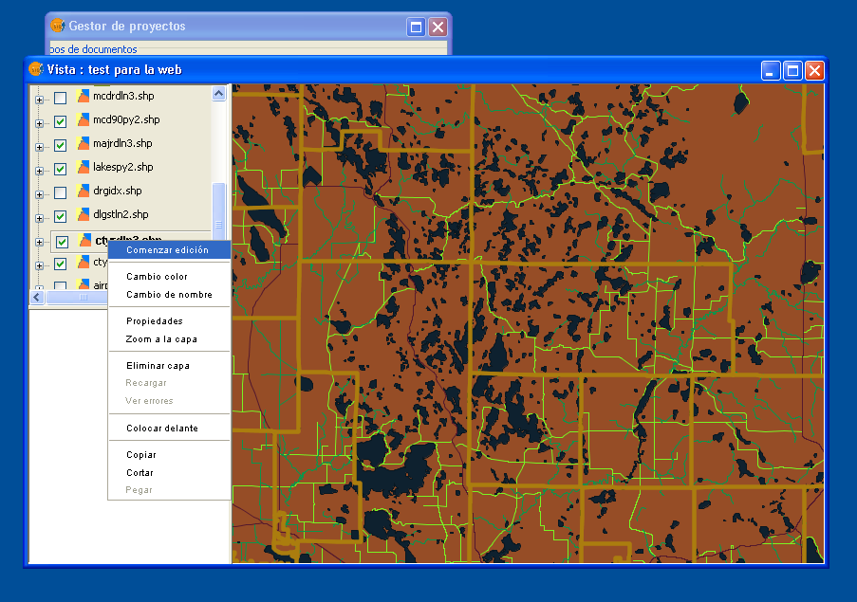Viewport: 857px width, 602px height.
Task: Open Cambio color option
Action: pos(157,277)
